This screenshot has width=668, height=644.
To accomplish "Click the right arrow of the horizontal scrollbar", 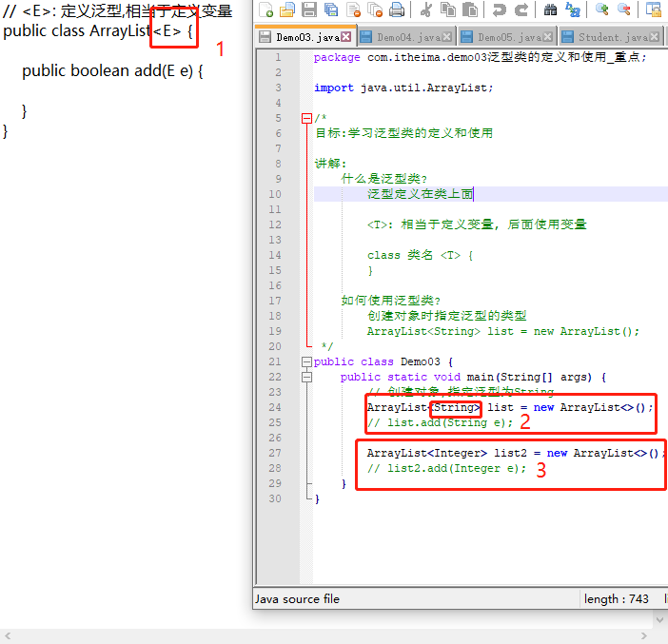I will pos(644,636).
